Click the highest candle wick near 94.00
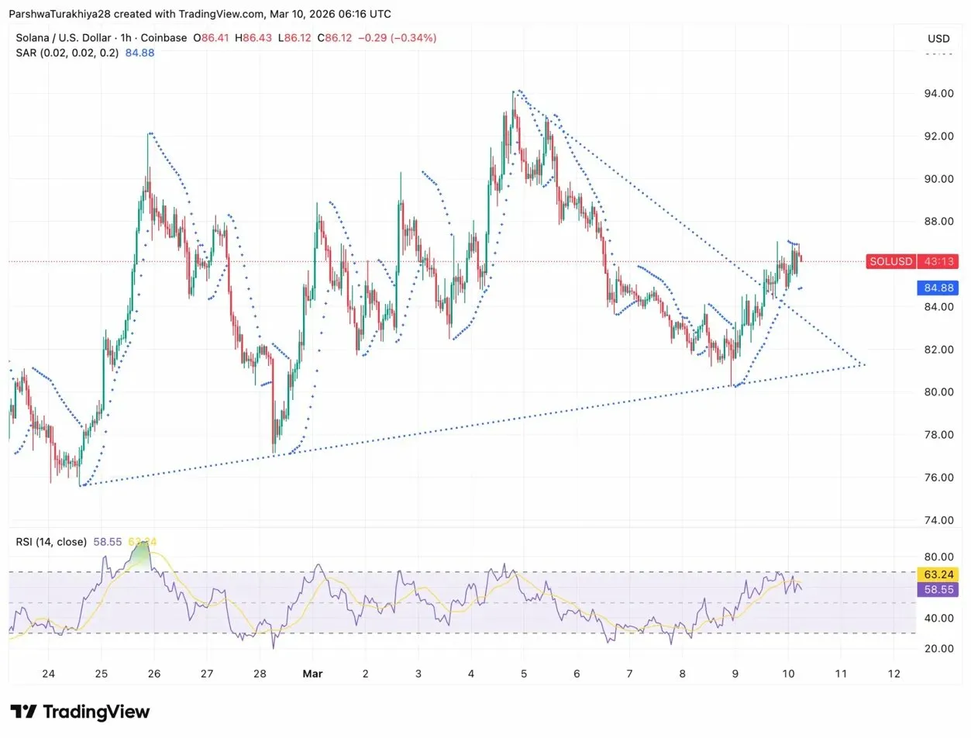Image resolution: width=971 pixels, height=738 pixels. point(515,93)
